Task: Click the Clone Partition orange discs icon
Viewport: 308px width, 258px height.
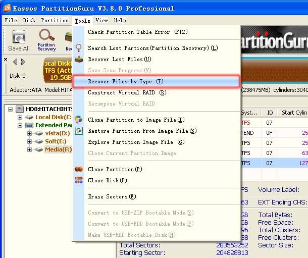Action: 79,169
